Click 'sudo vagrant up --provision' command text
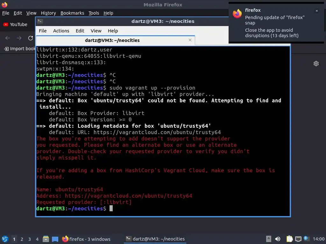 coord(152,88)
